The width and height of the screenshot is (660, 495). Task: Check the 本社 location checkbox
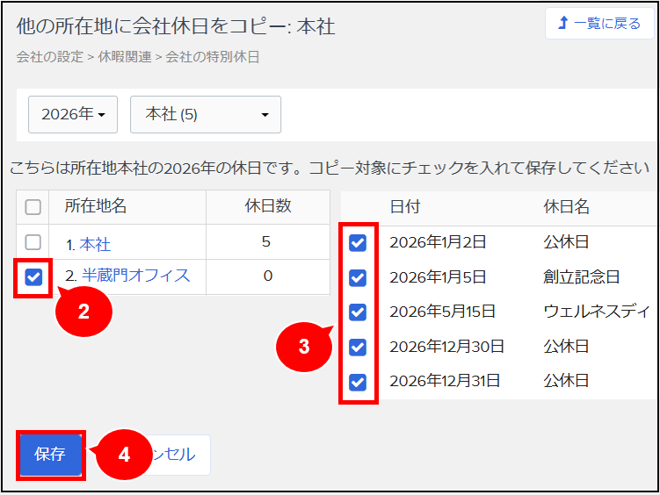coord(33,242)
